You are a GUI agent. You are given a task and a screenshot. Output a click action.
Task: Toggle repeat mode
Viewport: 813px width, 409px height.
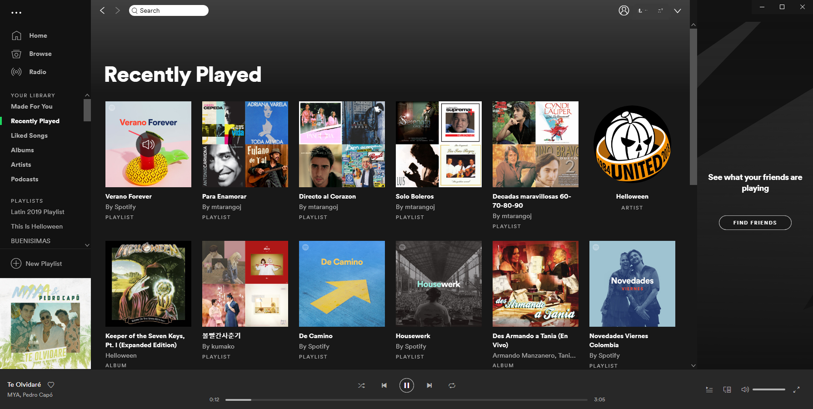point(452,385)
